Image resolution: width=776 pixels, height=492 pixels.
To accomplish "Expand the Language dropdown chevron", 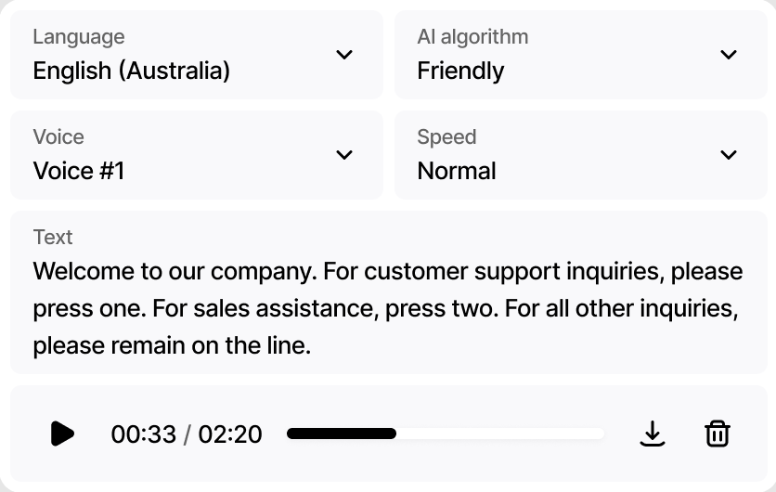I will [344, 55].
